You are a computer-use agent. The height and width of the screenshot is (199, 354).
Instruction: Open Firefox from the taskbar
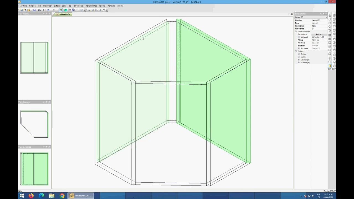(31, 196)
